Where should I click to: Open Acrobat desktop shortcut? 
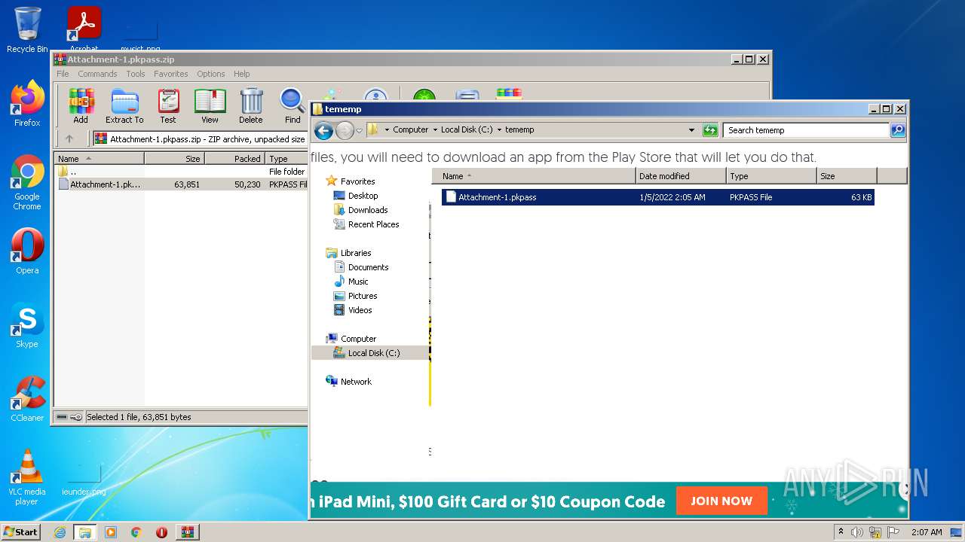click(84, 27)
